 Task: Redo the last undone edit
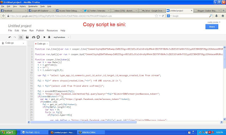[x=14, y=37]
